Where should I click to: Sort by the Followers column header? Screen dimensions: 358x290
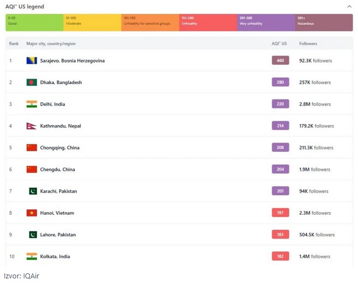pos(308,43)
